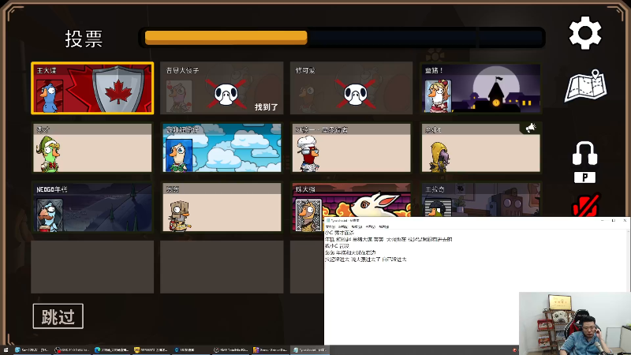Vote for the yellow-hooded player
631x355 pixels.
(481, 148)
